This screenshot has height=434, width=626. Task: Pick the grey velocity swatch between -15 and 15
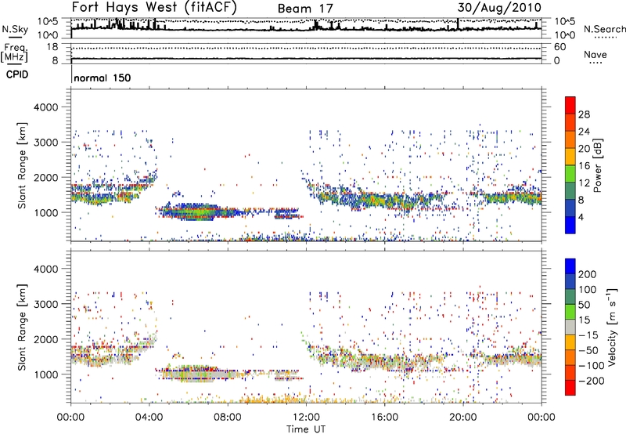pos(570,327)
